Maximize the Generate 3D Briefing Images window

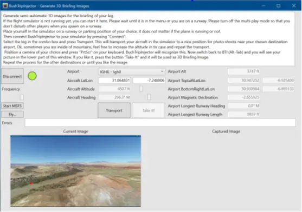[x=278, y=6]
